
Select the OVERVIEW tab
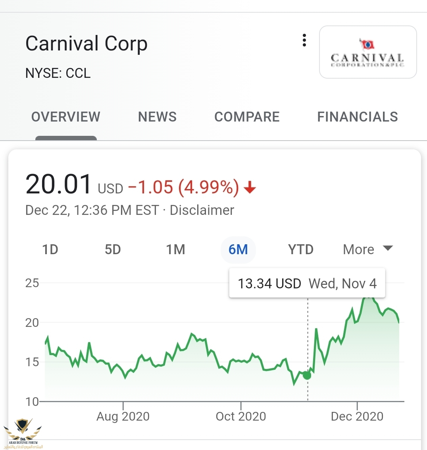(x=65, y=117)
